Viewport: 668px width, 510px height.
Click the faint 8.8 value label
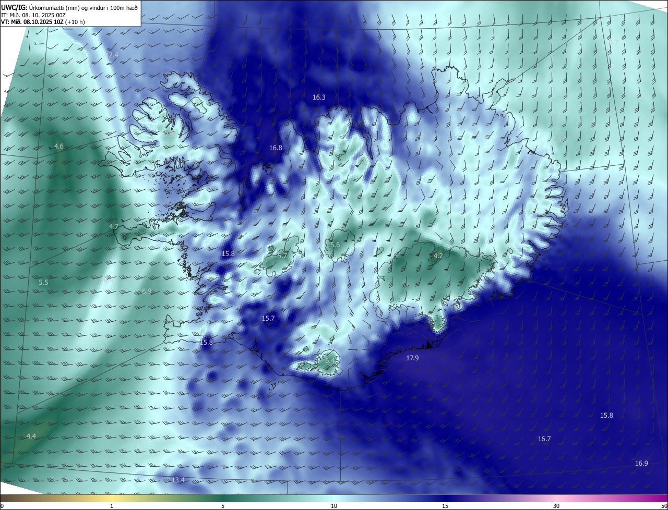point(562,140)
